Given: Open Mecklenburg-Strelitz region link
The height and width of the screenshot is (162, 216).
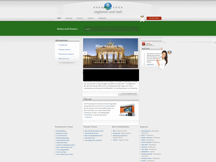Looking at the screenshot, I should pos(147,154).
